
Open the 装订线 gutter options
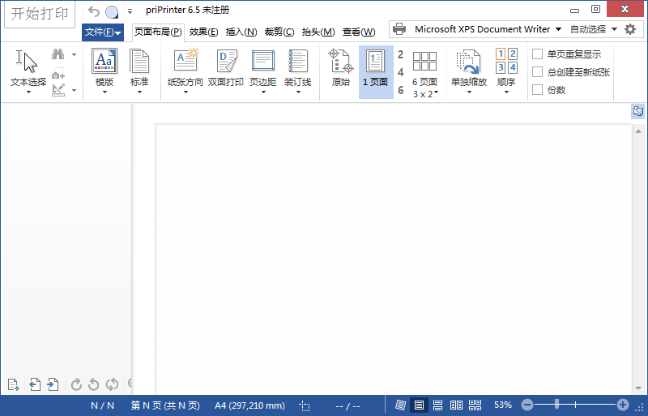coord(297,71)
